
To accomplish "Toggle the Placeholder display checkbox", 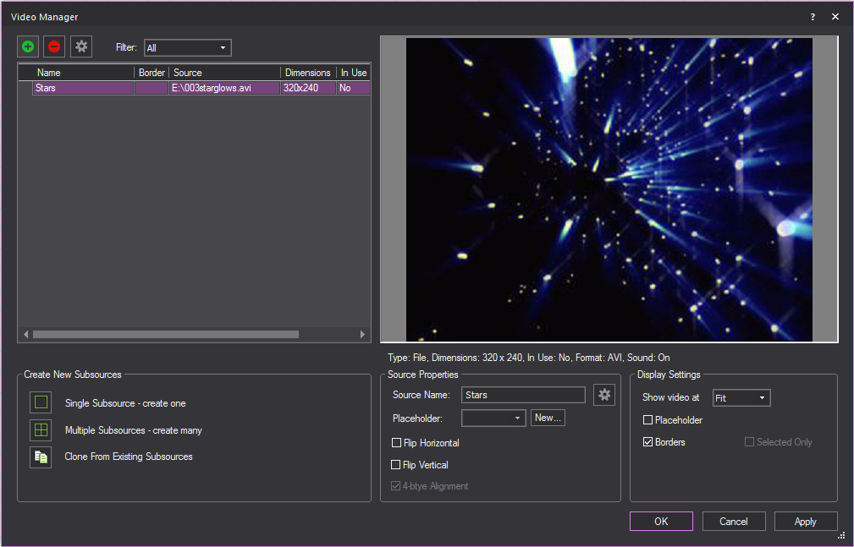I will (x=648, y=420).
